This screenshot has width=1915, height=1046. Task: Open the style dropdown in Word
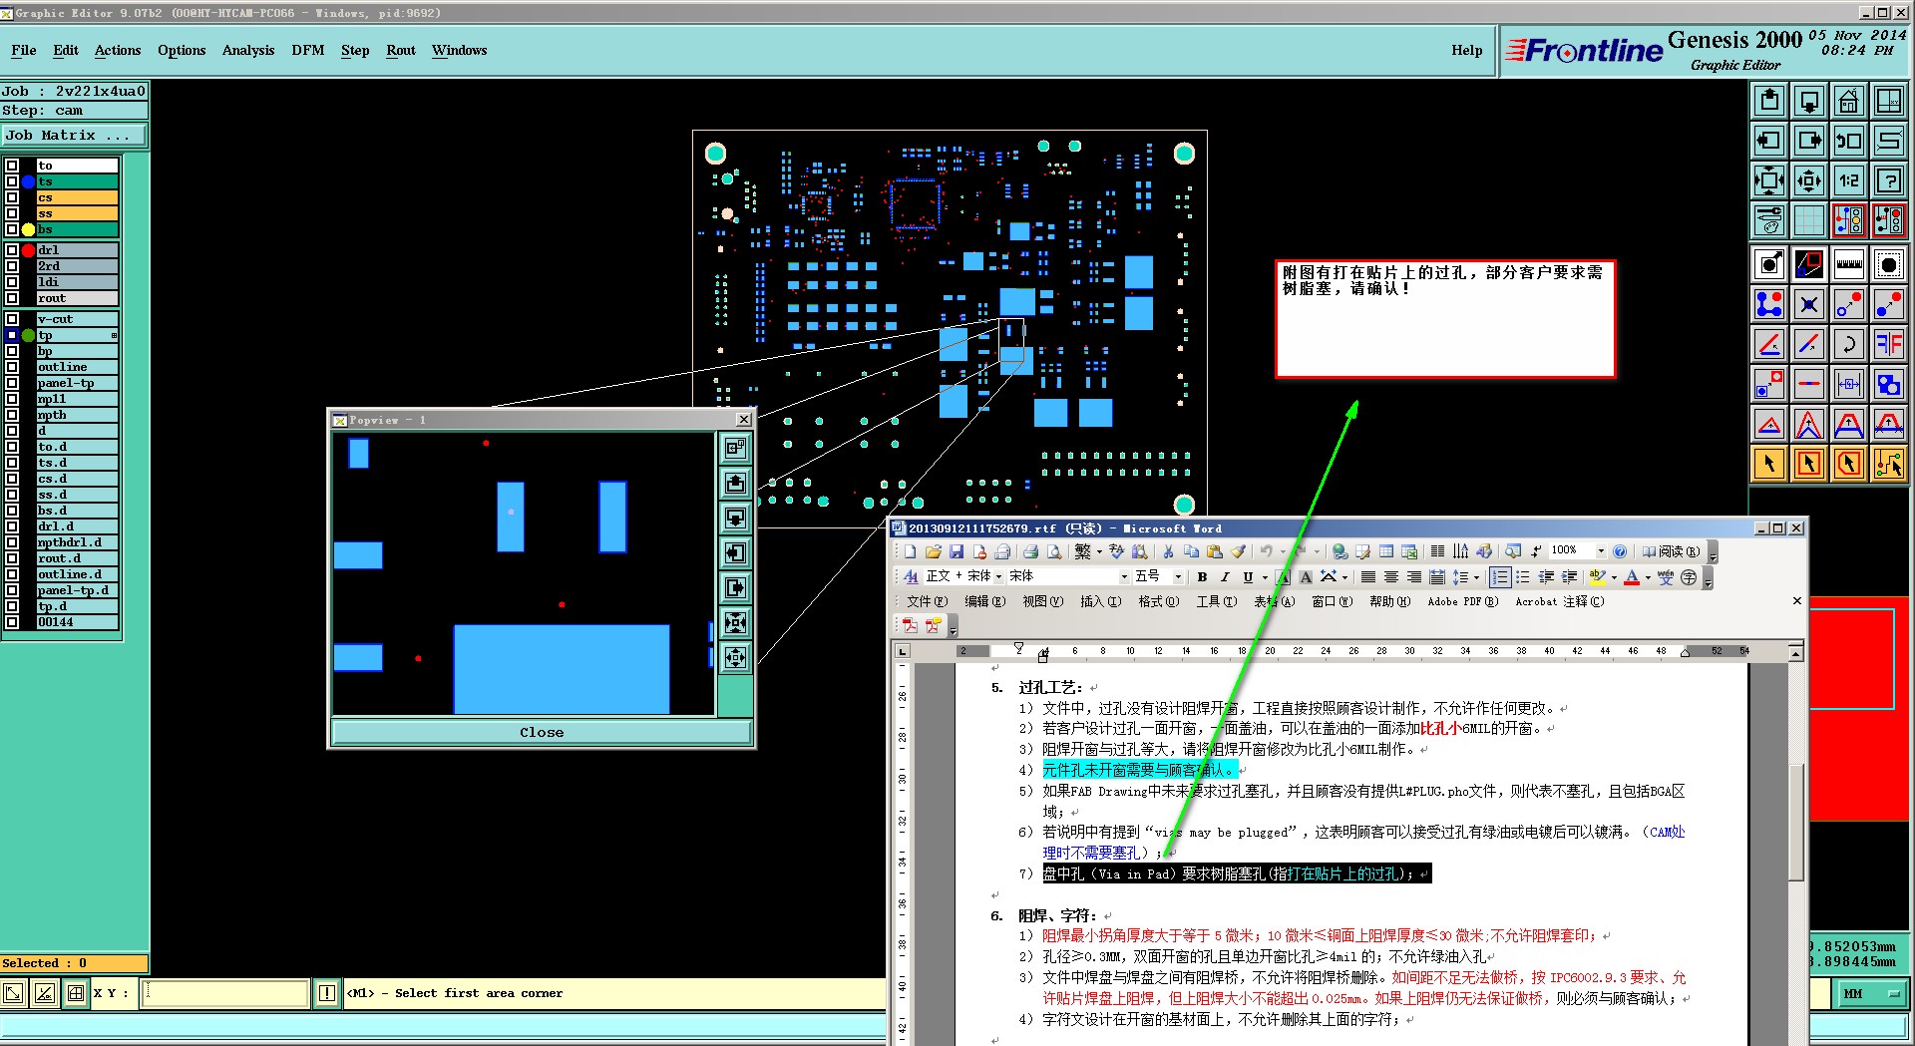pyautogui.click(x=998, y=576)
